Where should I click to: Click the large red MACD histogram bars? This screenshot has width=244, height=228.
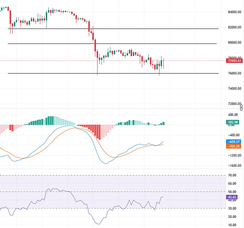(97, 131)
